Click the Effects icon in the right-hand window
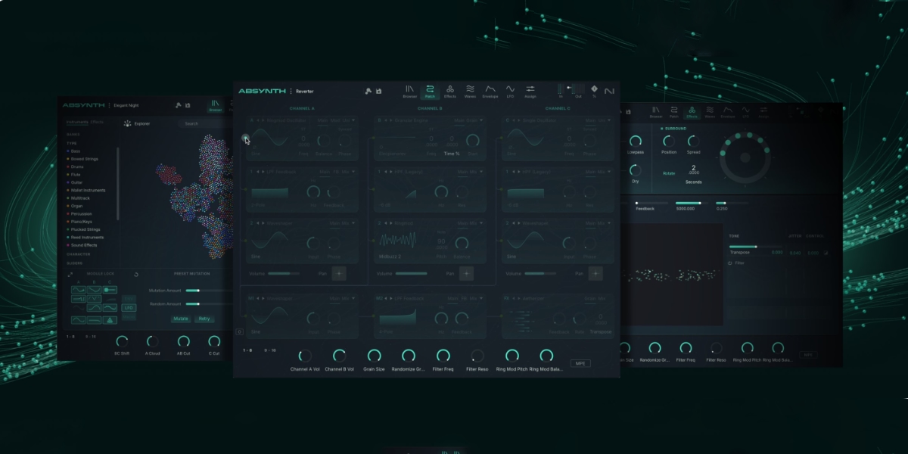 click(x=692, y=112)
